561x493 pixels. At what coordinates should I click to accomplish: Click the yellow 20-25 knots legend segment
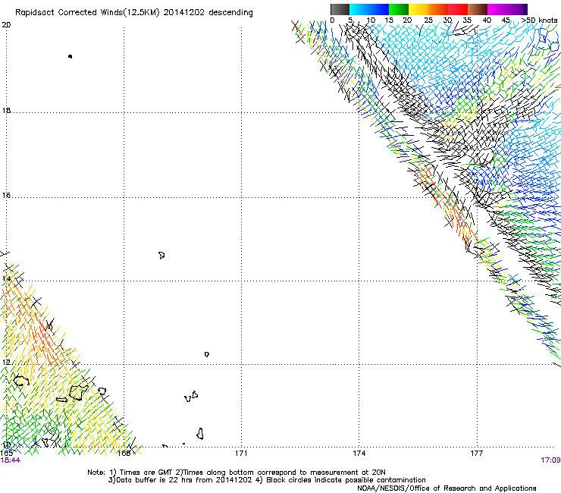pyautogui.click(x=418, y=9)
